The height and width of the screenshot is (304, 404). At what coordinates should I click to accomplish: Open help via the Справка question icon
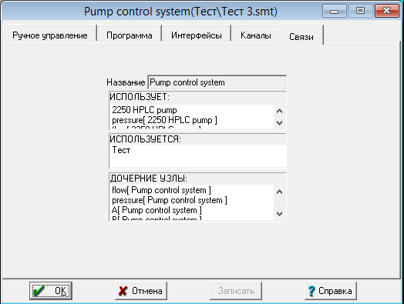[331, 291]
